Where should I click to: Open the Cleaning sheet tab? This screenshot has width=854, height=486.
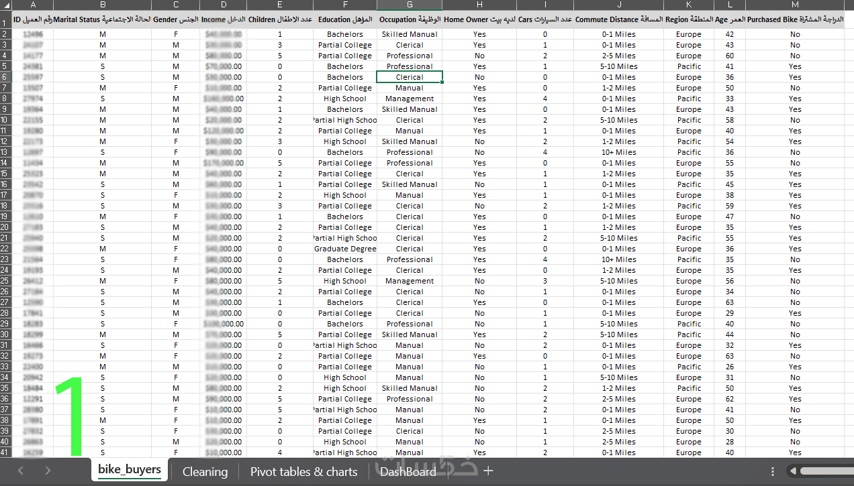pyautogui.click(x=205, y=471)
